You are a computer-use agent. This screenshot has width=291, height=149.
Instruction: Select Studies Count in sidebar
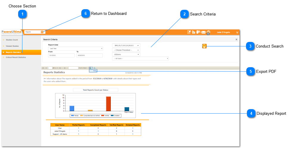(12, 40)
